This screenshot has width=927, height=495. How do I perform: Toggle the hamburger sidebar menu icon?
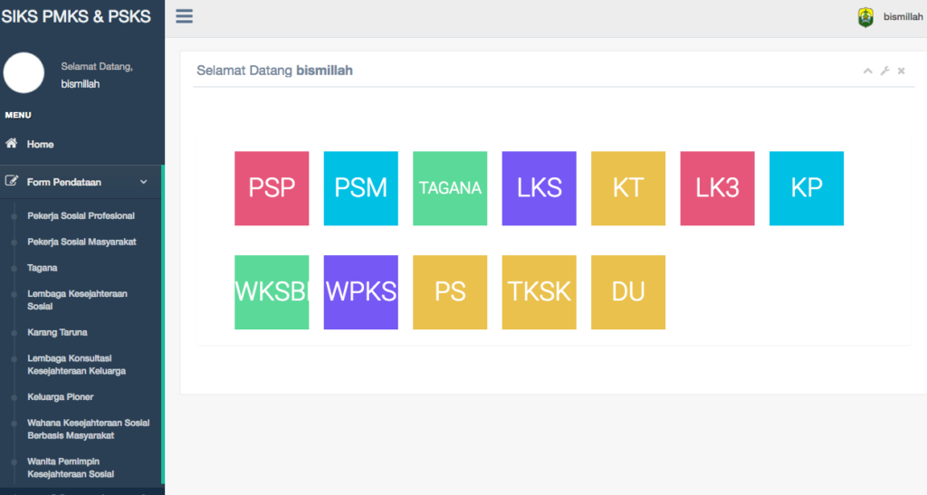pos(185,16)
